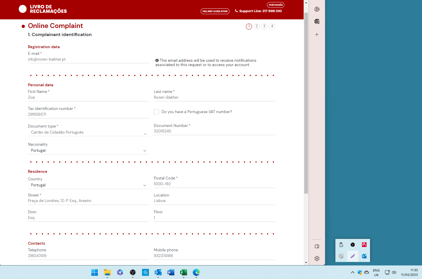The height and width of the screenshot is (279, 422).
Task: Launch Microsoft 365 app from taskbar
Action: (x=120, y=272)
